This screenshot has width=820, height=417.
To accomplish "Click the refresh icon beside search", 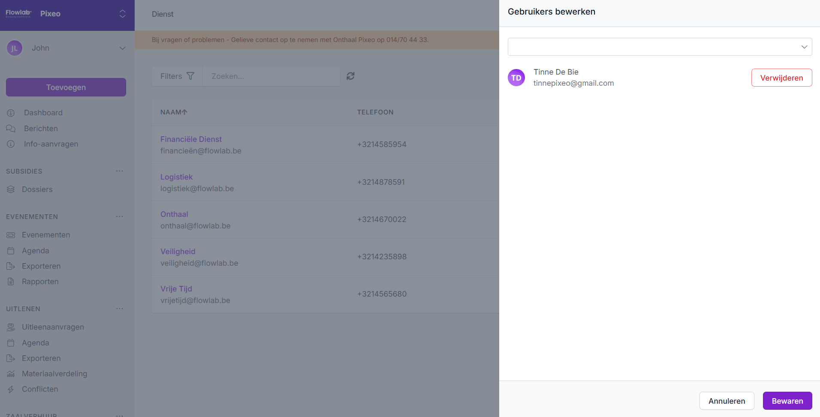I will point(350,76).
